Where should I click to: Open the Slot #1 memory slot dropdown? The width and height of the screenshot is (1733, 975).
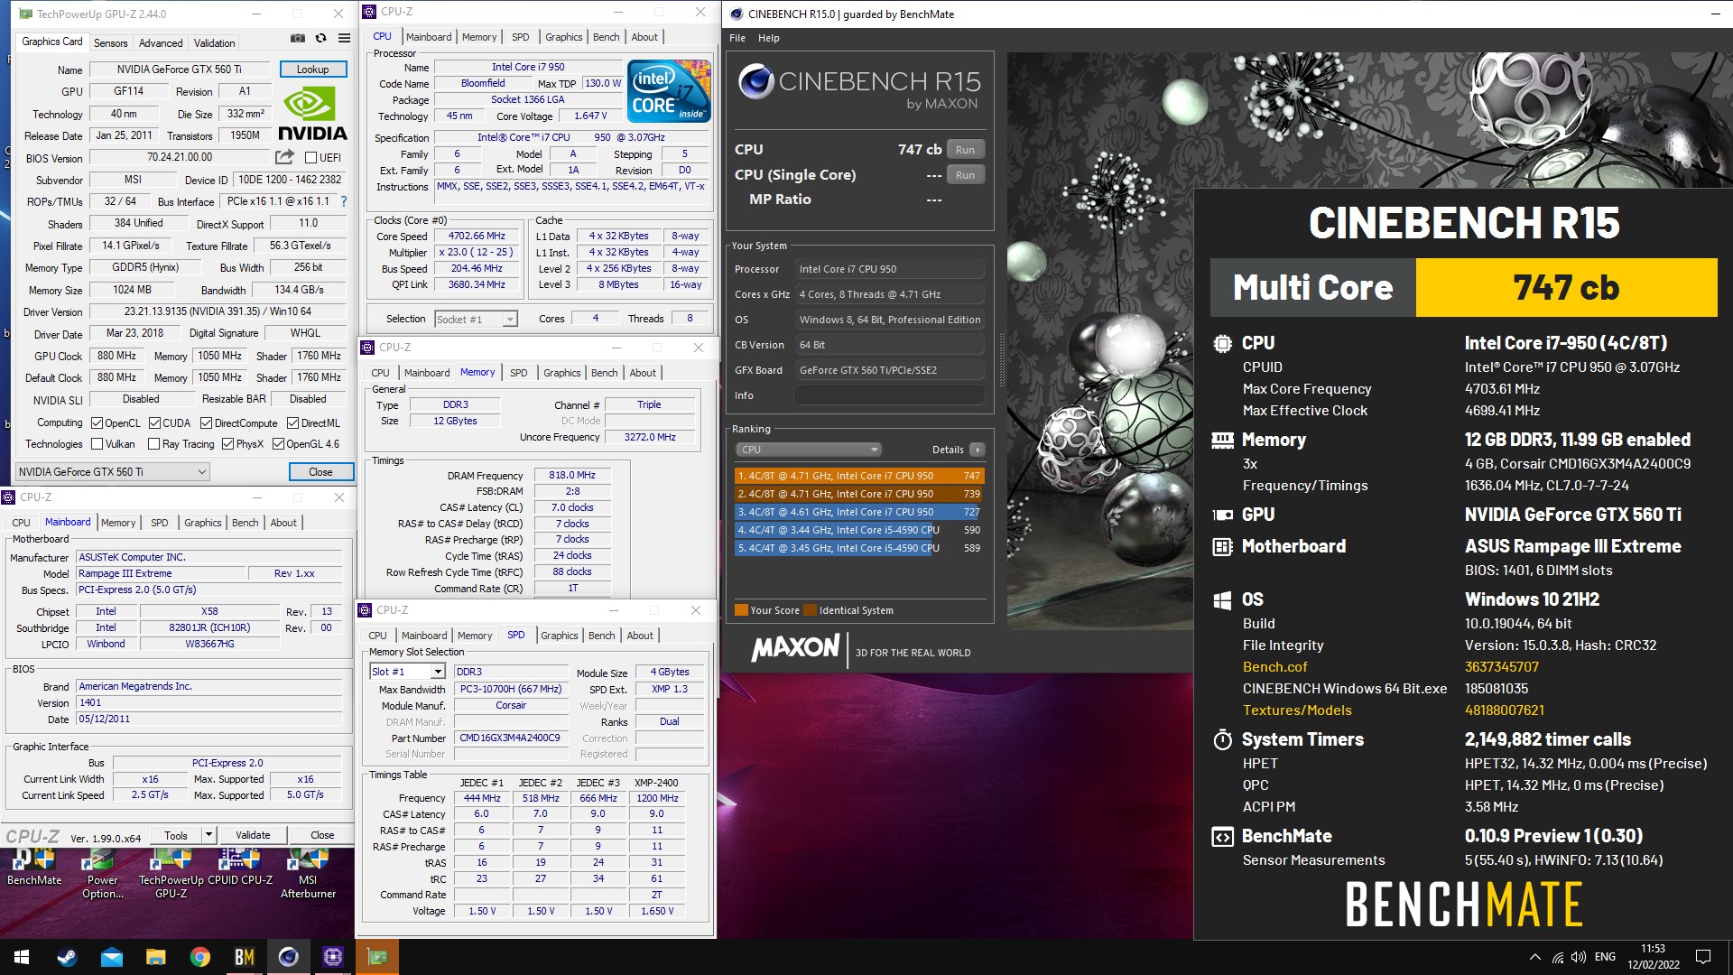(x=407, y=671)
